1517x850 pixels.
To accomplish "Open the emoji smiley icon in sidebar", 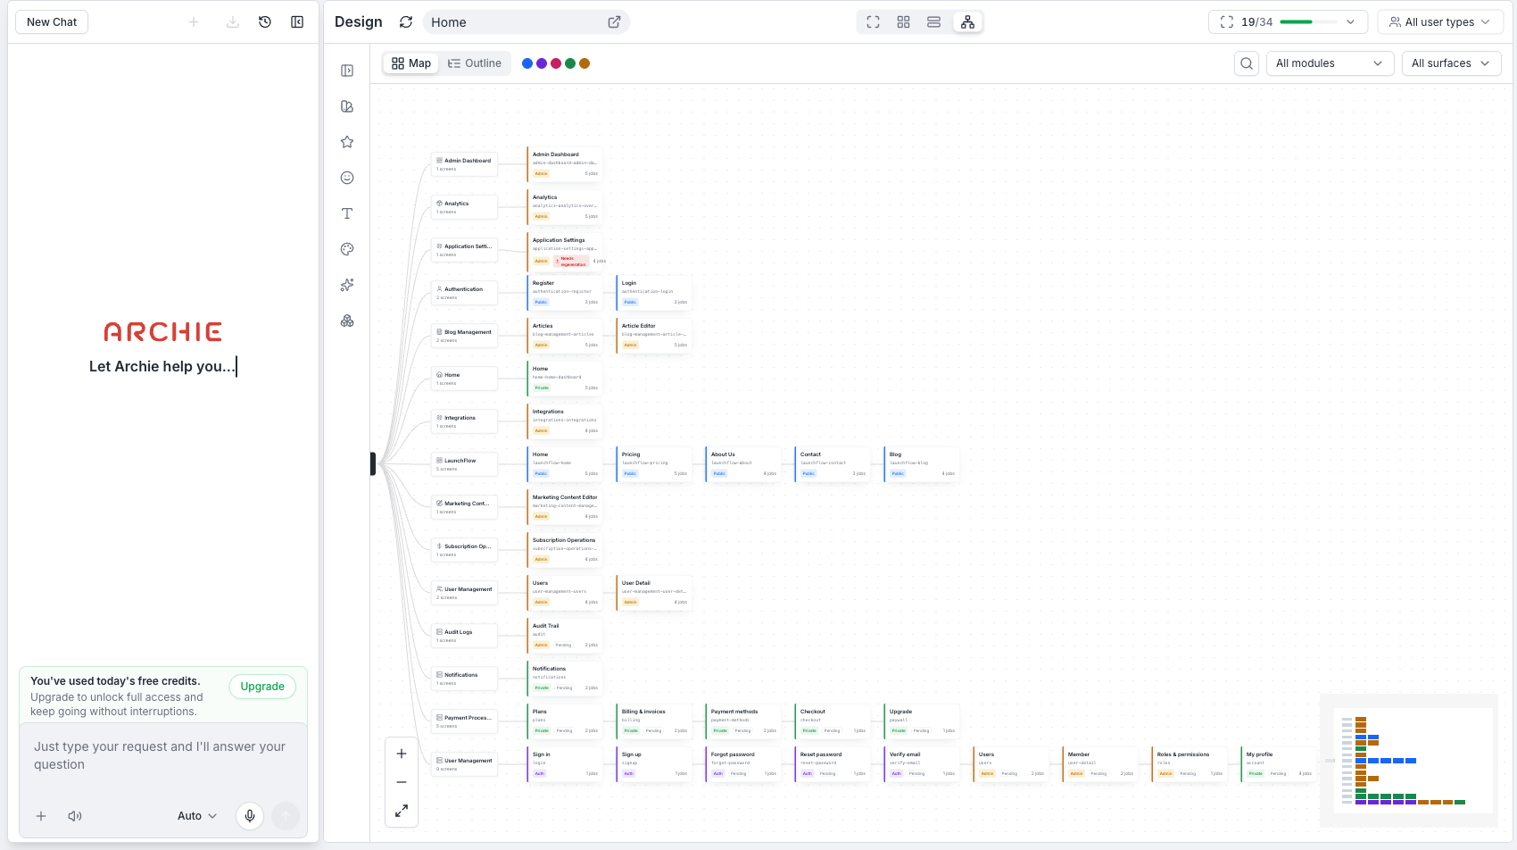I will [x=347, y=178].
